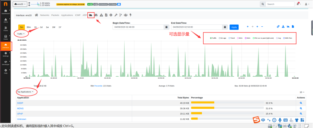Copy chart permalink via link icon
The image size is (313, 128).
[x=278, y=27]
